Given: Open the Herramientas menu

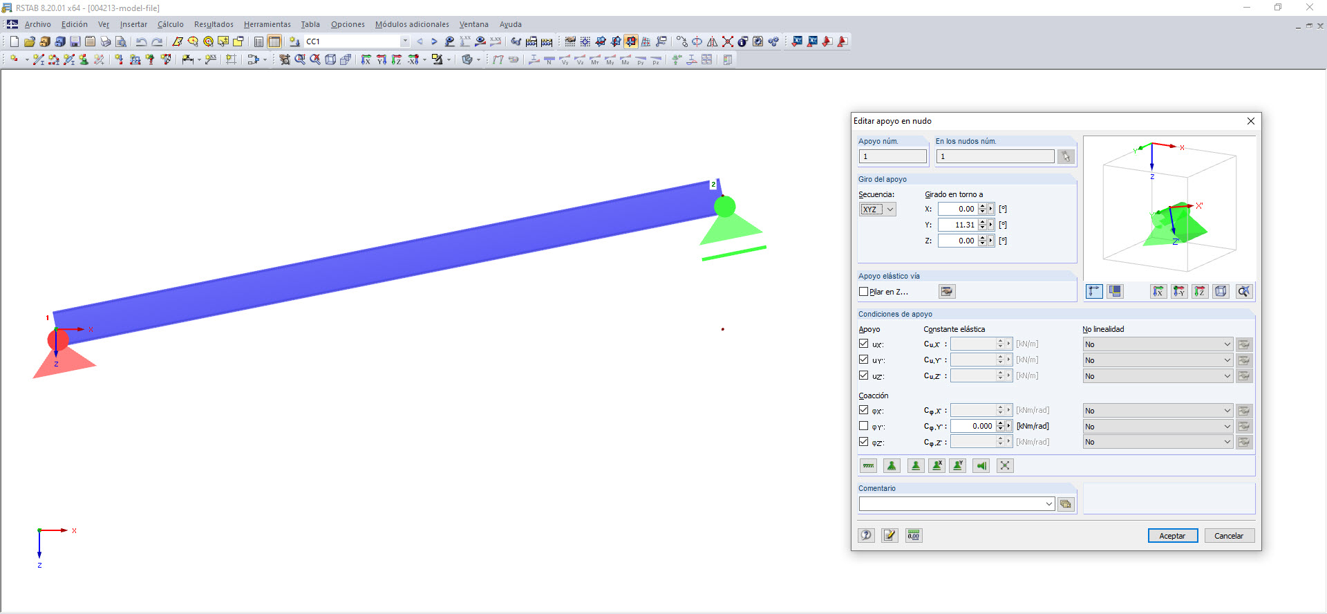Looking at the screenshot, I should (267, 24).
